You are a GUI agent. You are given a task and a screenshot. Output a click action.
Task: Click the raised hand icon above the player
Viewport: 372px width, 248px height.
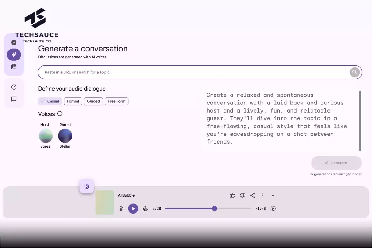click(86, 186)
